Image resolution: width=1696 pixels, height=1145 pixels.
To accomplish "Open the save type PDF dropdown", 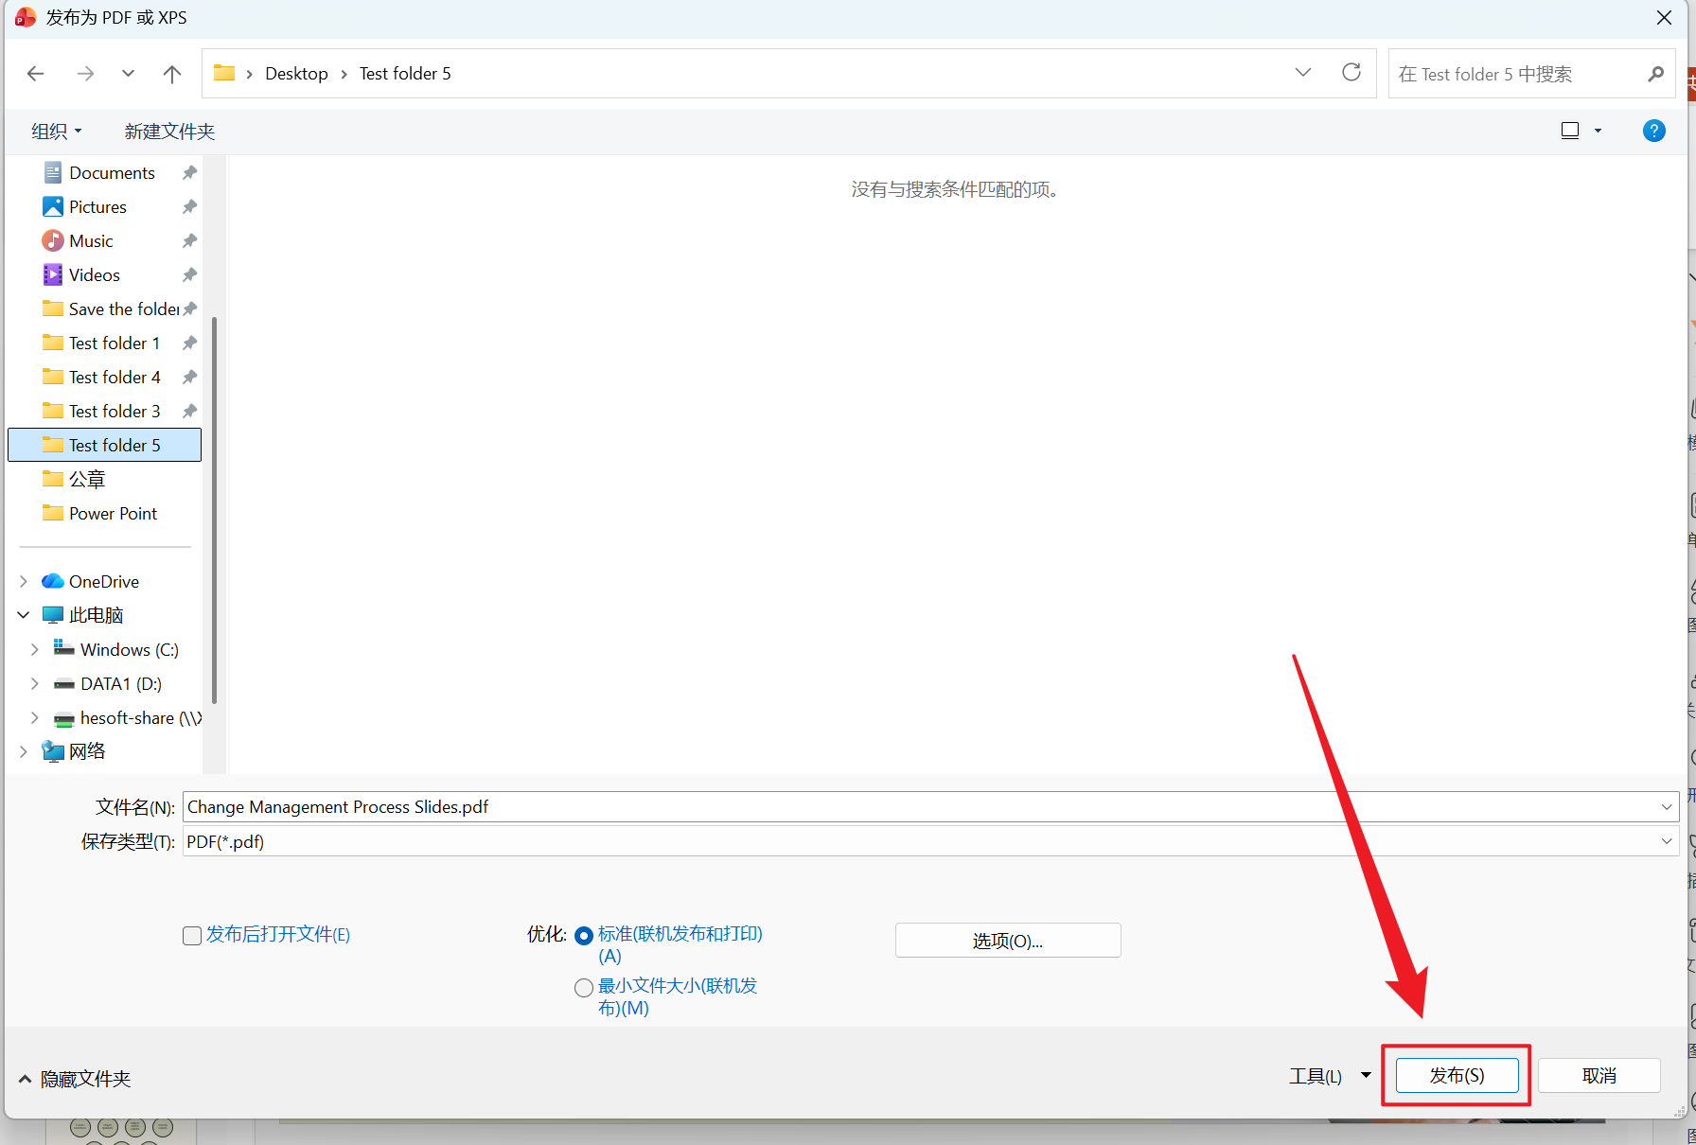I will click(x=1666, y=841).
